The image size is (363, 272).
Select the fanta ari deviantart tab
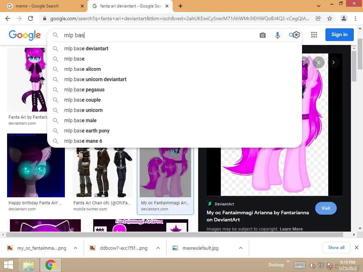[130, 6]
